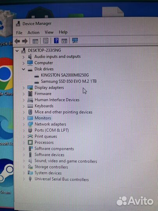Click the Forward arrow toolbar icon
Viewport: 158px width, 211px height.
pos(25,41)
